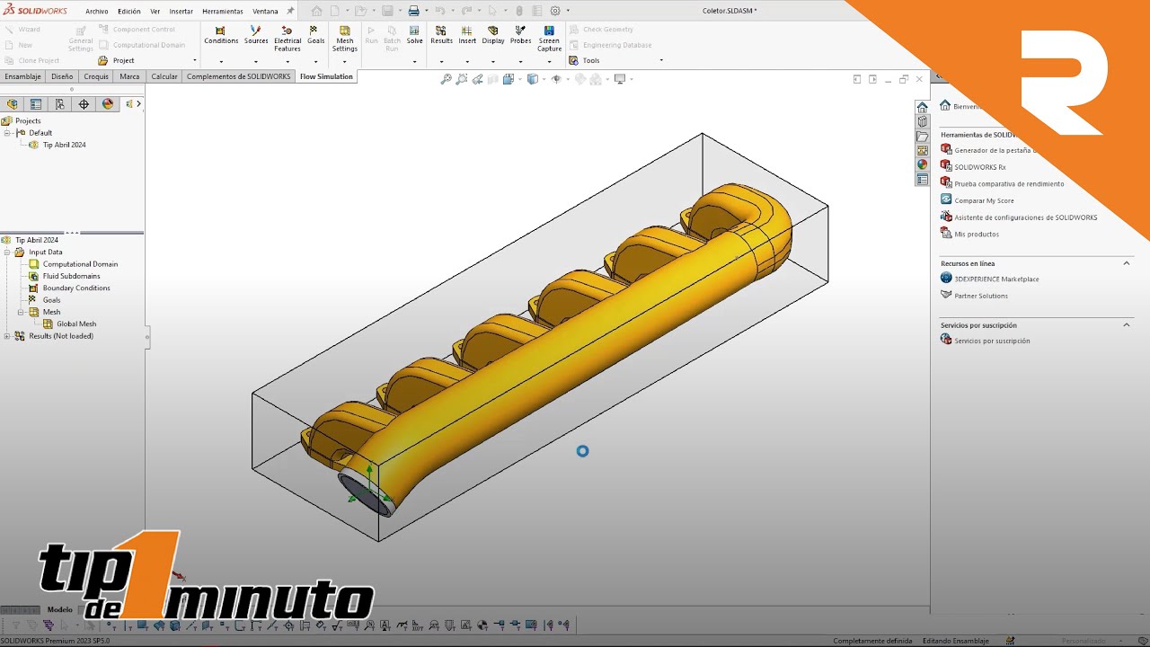Click the SOLIDWORKS Resources home task pane icon

point(923,107)
